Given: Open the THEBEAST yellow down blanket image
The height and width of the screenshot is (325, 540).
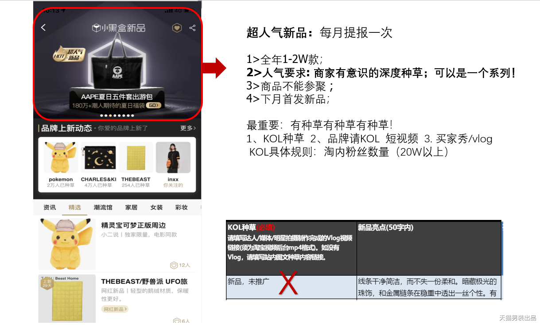Looking at the screenshot, I should pos(67,298).
